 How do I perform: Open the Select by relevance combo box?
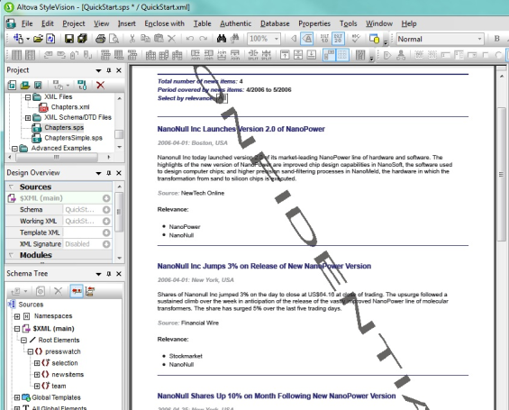click(x=222, y=98)
